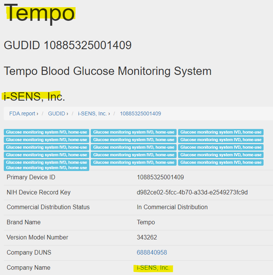
Task: Click the Primary Device ID value in table
Action: pyautogui.click(x=160, y=177)
